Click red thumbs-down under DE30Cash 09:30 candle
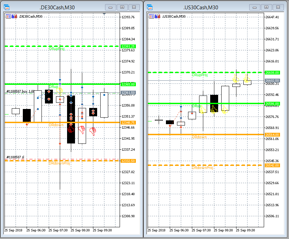Screen dimensions: 289x239 [x=93, y=131]
